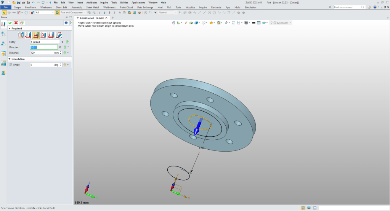
Task: Select the first Move method icon
Action: tap(21, 35)
